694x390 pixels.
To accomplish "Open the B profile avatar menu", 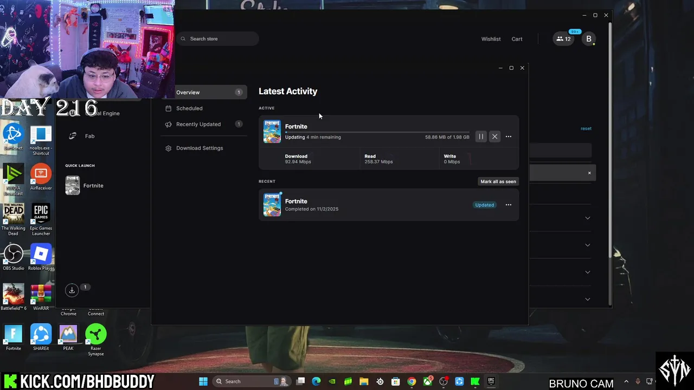I will [589, 39].
